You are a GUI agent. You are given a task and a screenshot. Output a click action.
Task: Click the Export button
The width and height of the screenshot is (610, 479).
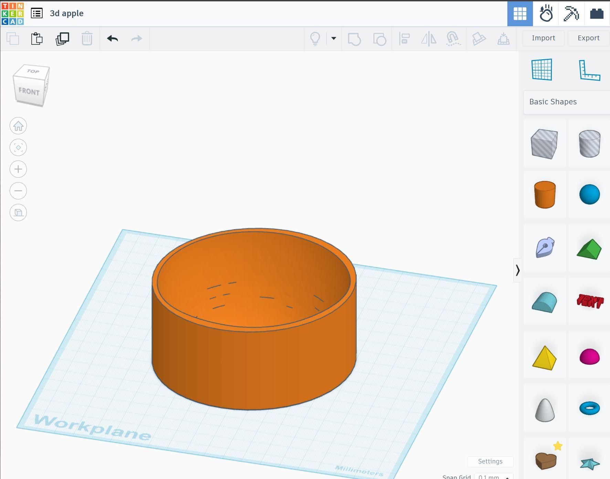pyautogui.click(x=588, y=38)
